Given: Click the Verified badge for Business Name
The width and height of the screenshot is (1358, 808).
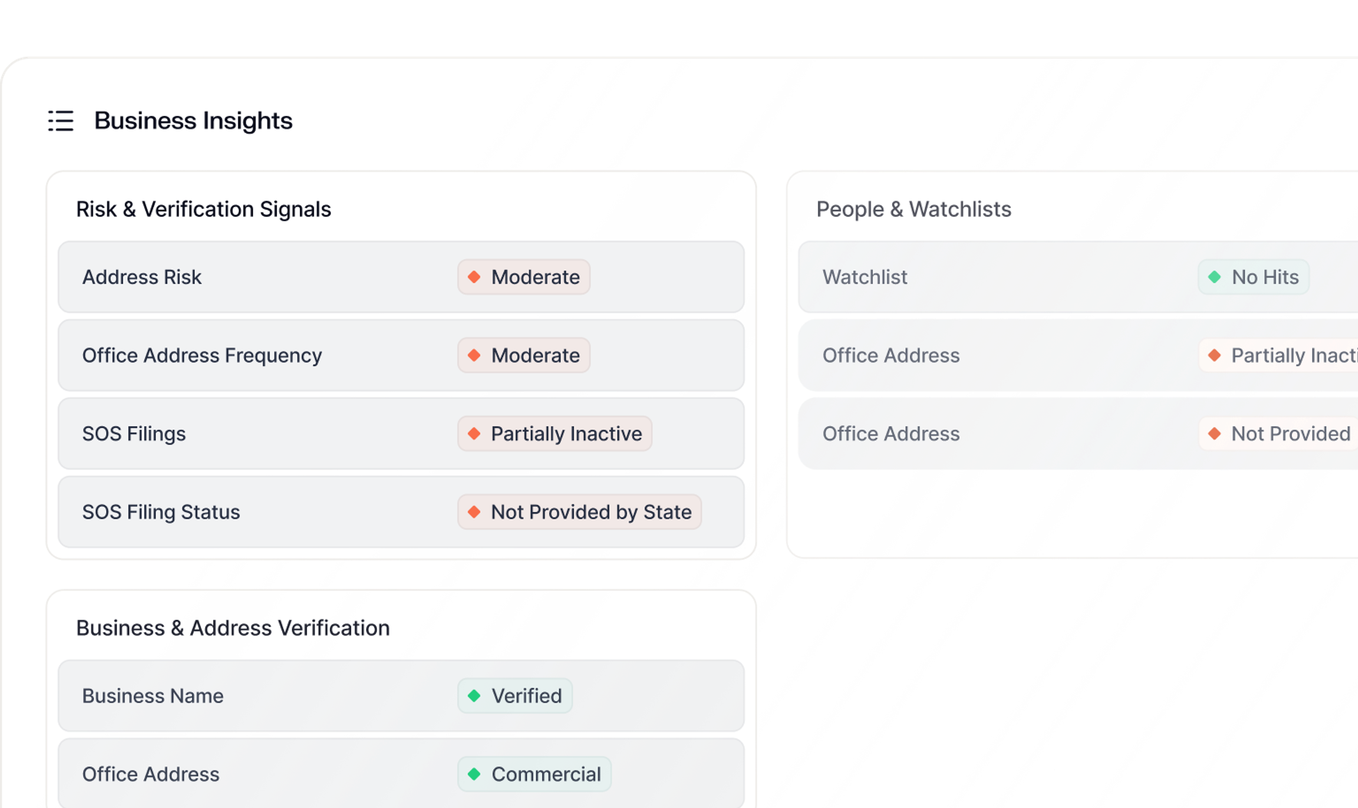Looking at the screenshot, I should tap(515, 696).
